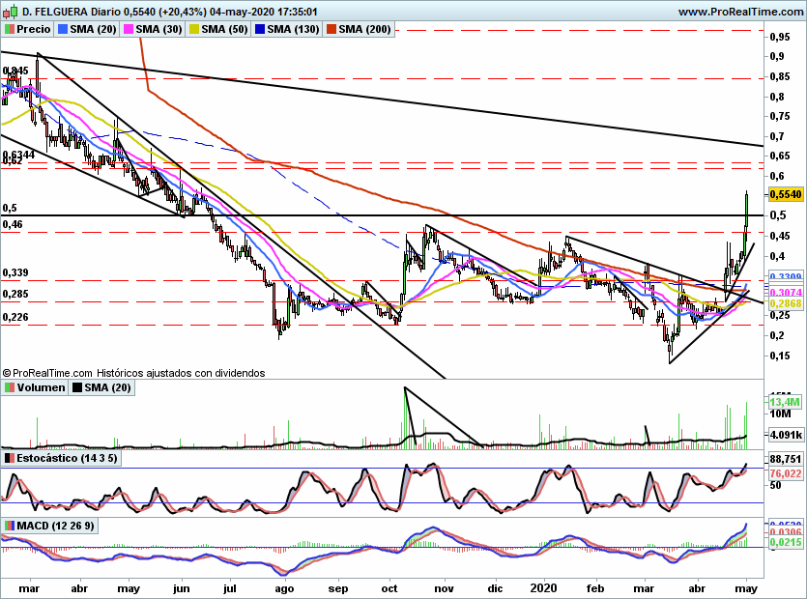Click the Estocástico indicator icon
807x599 pixels.
(10, 458)
